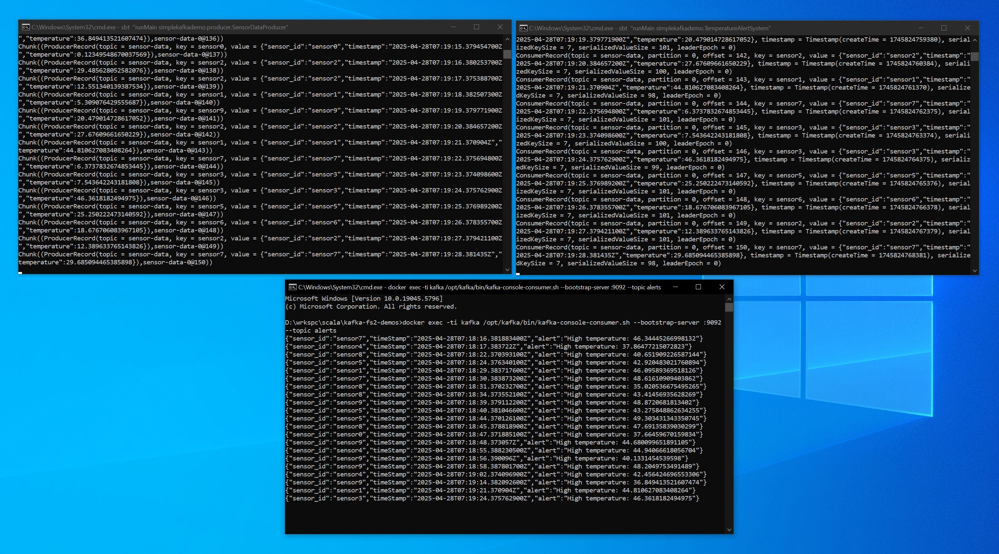Image resolution: width=999 pixels, height=554 pixels.
Task: Minimize the SensorDataProducer console window
Action: pos(453,27)
